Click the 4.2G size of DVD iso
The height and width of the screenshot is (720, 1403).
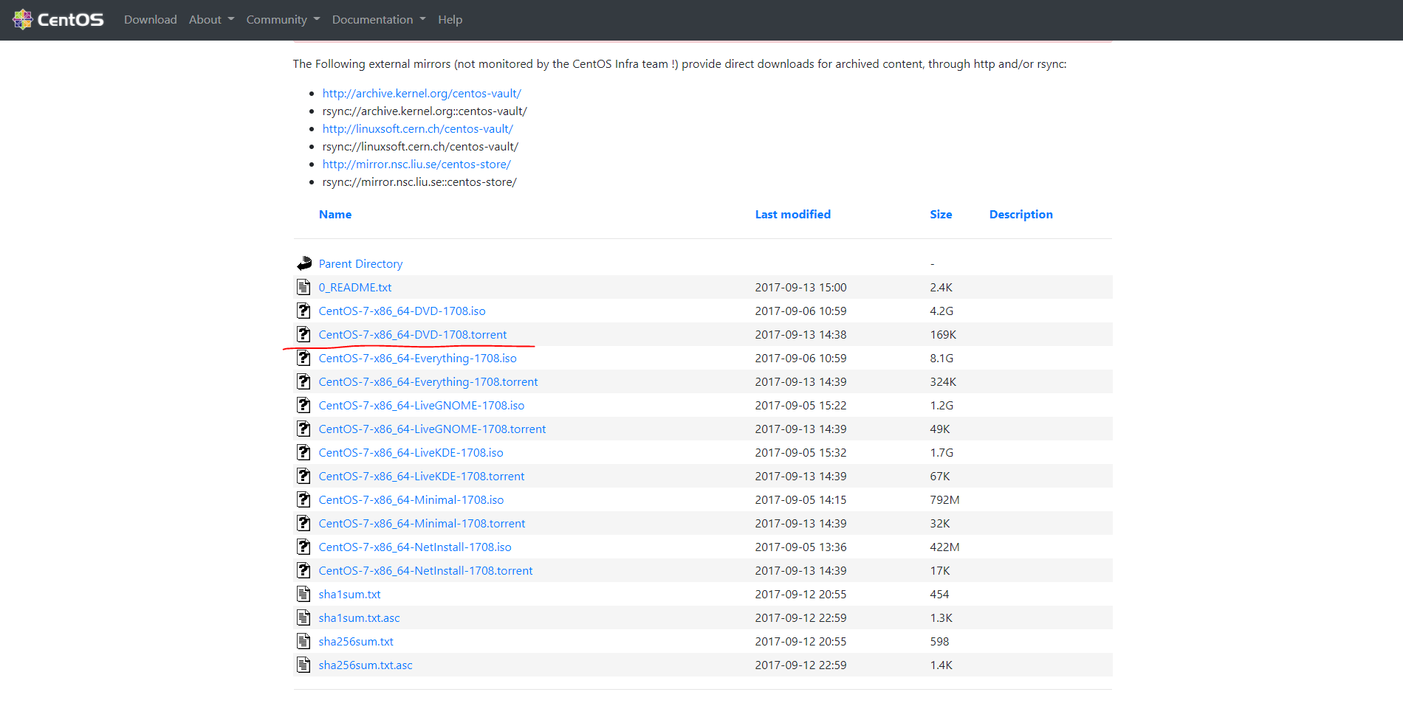[941, 311]
